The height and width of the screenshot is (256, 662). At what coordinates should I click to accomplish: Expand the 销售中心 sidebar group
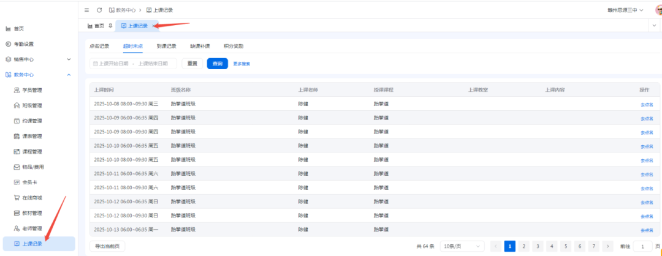pos(37,59)
